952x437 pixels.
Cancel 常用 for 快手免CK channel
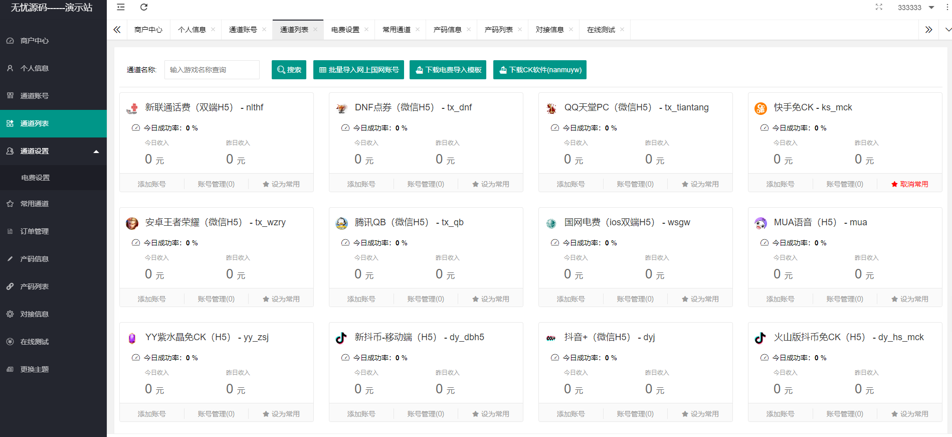click(x=910, y=184)
